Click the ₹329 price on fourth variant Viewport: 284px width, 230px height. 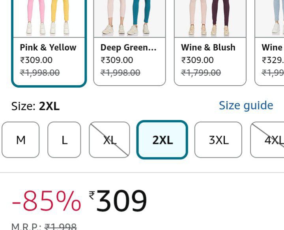pos(273,60)
